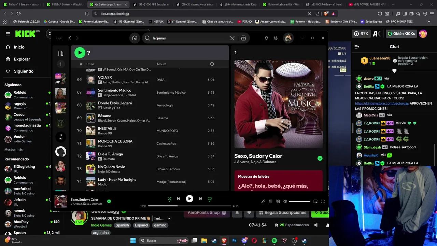Sort tracks by the Álbum column header

click(161, 64)
